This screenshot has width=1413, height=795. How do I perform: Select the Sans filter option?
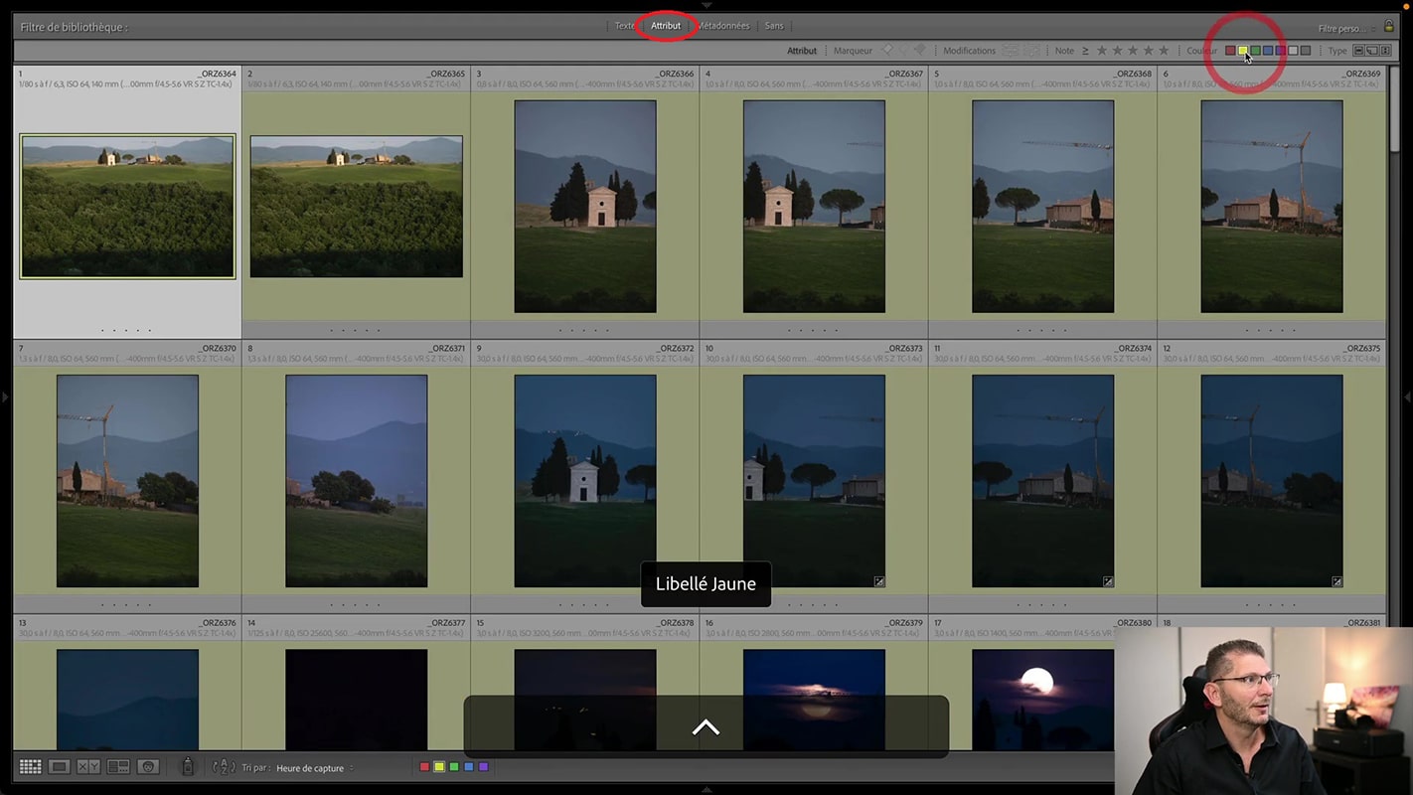pos(774,26)
